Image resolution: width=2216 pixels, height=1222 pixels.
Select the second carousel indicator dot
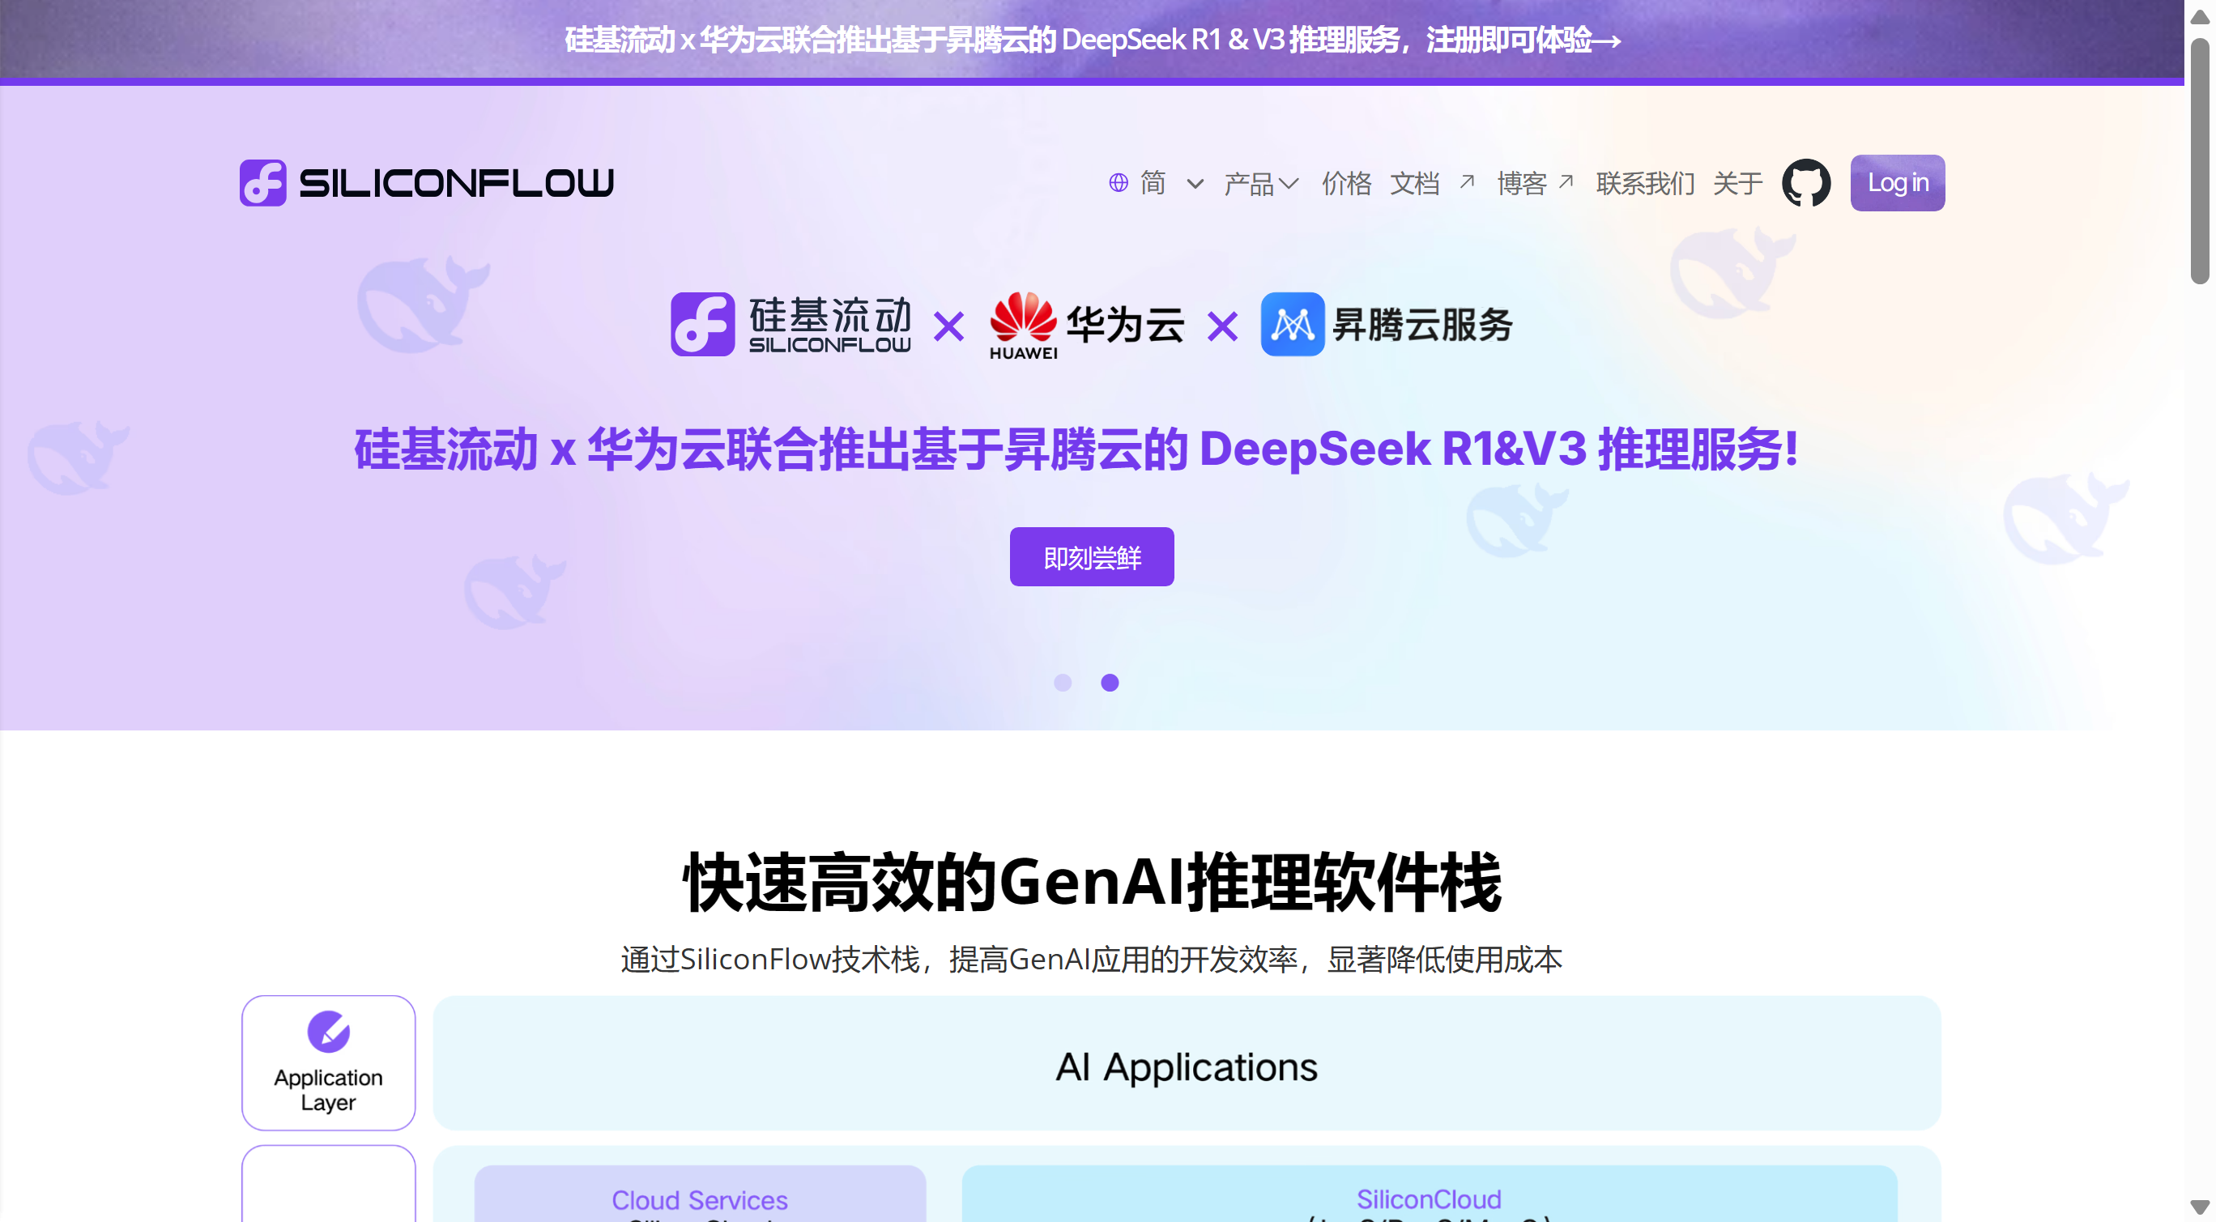(x=1110, y=682)
